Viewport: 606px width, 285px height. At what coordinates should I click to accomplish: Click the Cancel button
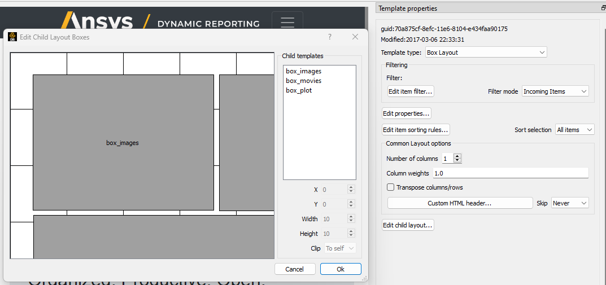(295, 269)
